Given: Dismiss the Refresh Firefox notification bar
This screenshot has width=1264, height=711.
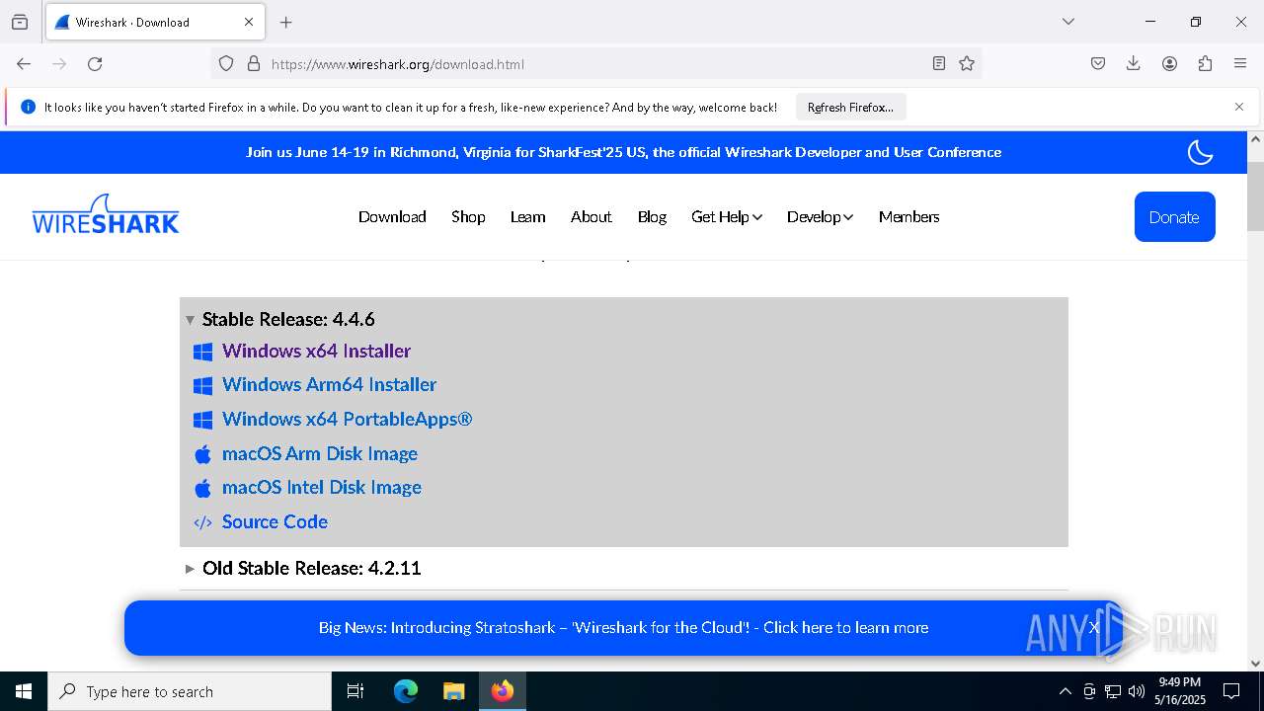Looking at the screenshot, I should 1239,107.
